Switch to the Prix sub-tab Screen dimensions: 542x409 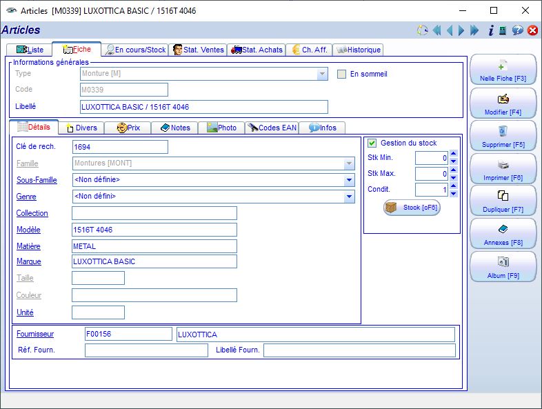[128, 128]
